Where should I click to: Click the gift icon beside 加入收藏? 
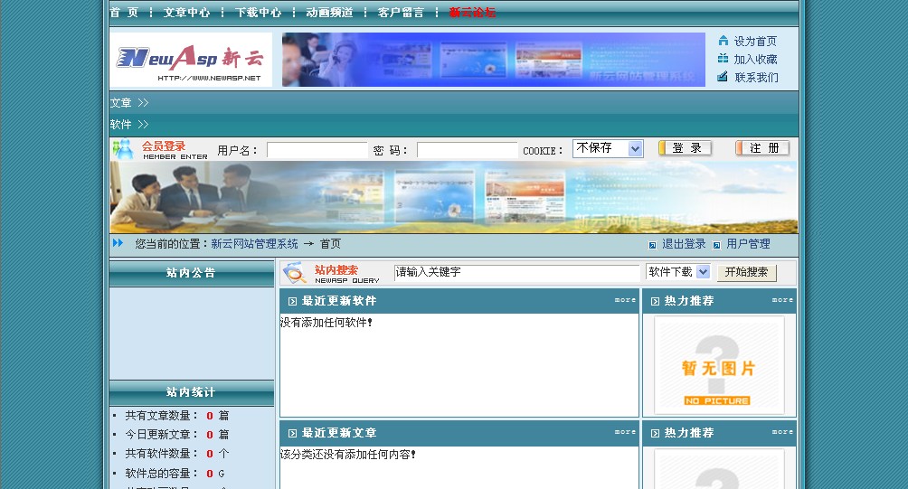tap(723, 59)
